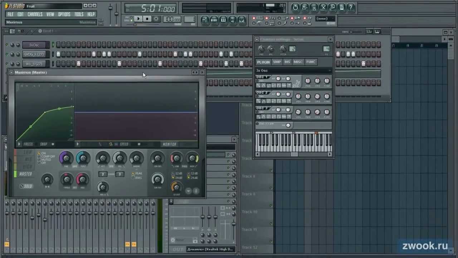Screen dimensions: 458x258
Task: Start playback with the Play button
Action: [138, 19]
